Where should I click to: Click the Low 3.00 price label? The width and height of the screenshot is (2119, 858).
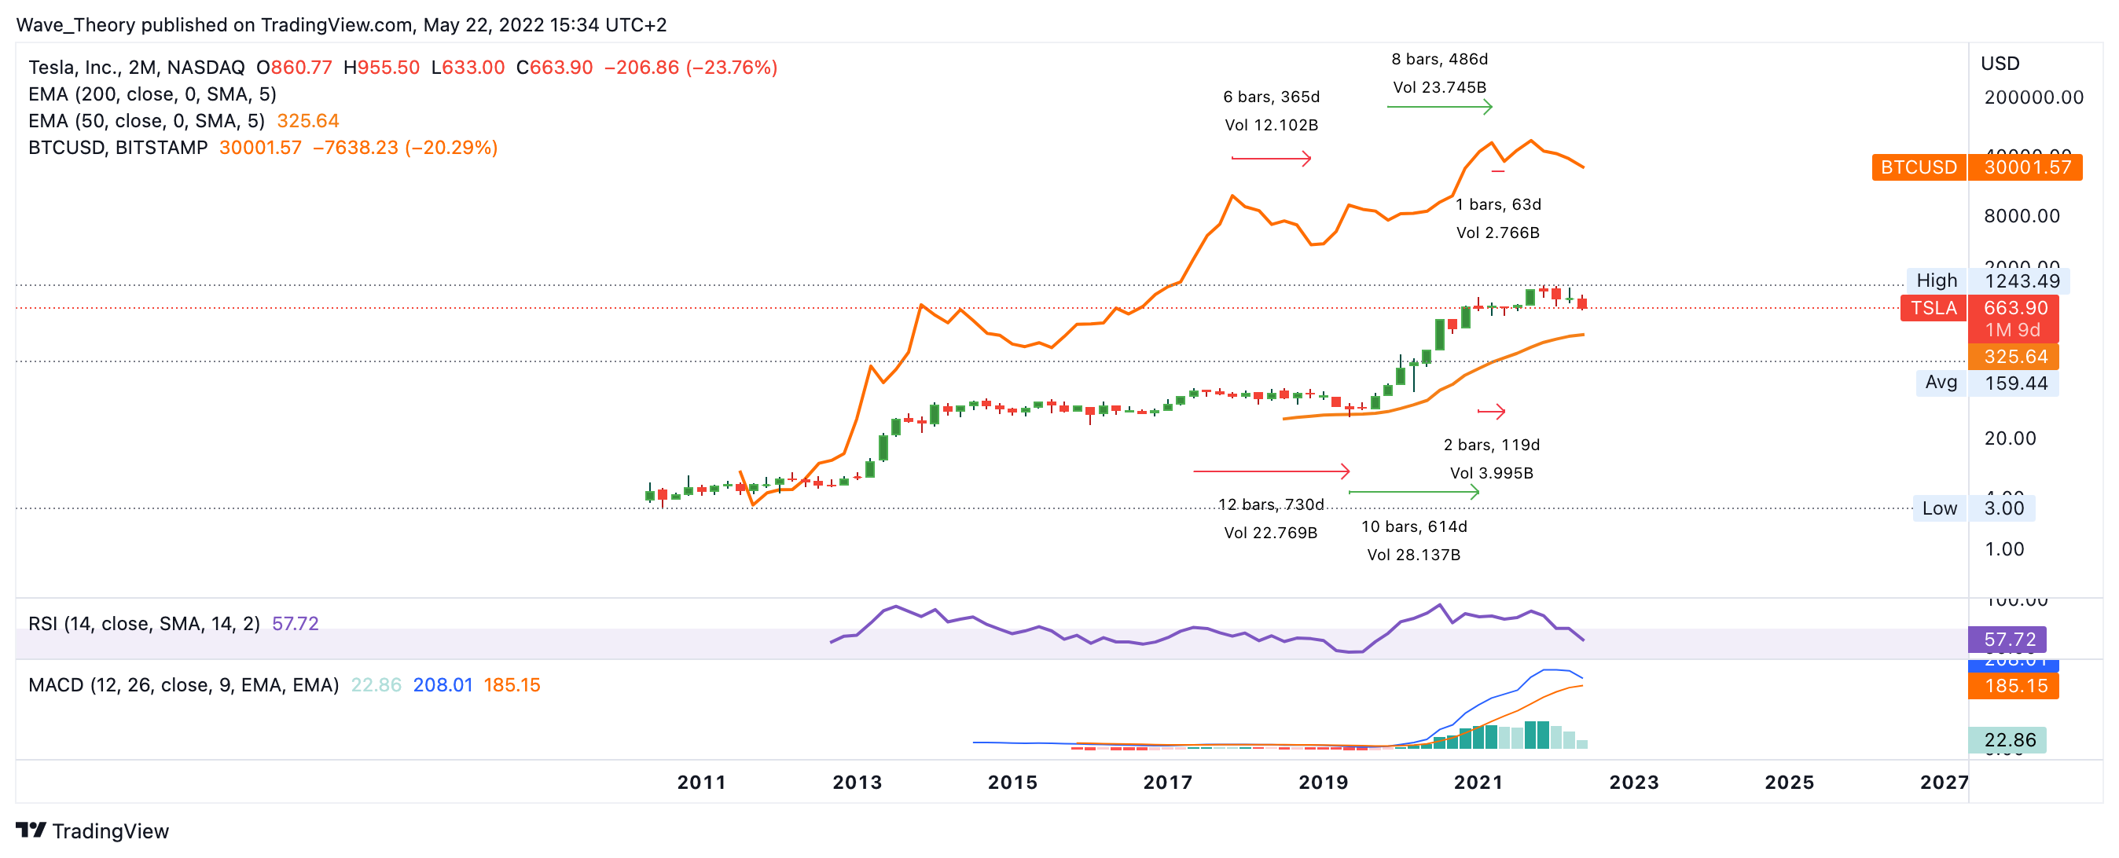(1973, 508)
